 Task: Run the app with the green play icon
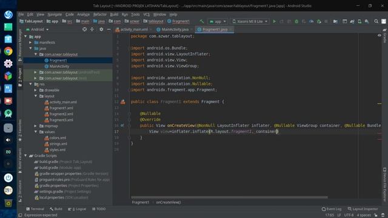coord(274,22)
